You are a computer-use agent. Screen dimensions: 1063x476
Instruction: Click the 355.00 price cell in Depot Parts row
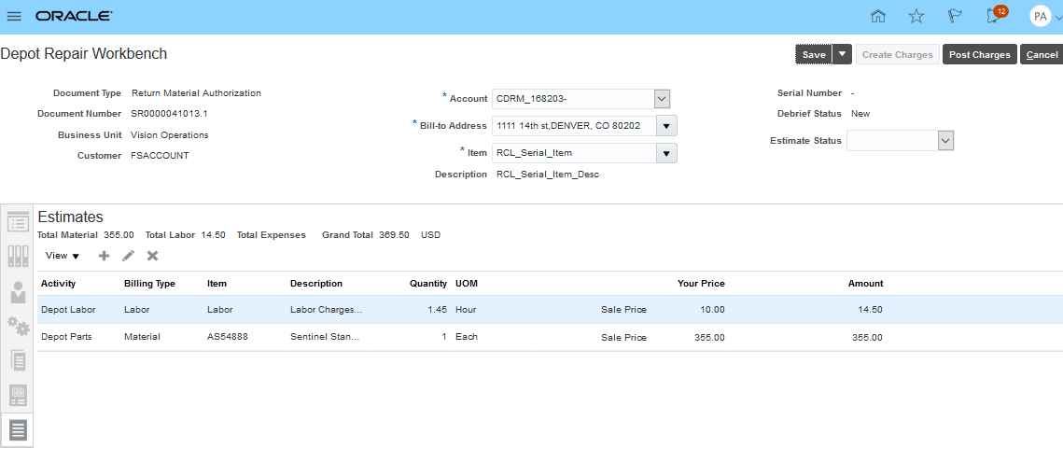pos(710,337)
